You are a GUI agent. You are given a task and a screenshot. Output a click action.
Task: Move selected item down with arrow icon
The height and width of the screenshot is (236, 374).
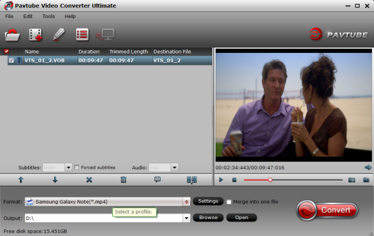coord(55,180)
